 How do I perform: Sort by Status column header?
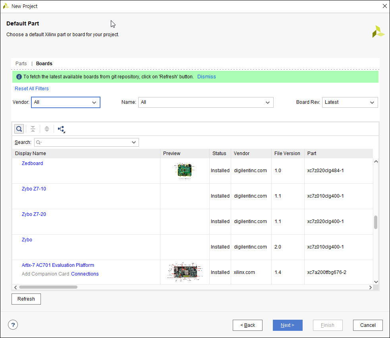pos(220,153)
